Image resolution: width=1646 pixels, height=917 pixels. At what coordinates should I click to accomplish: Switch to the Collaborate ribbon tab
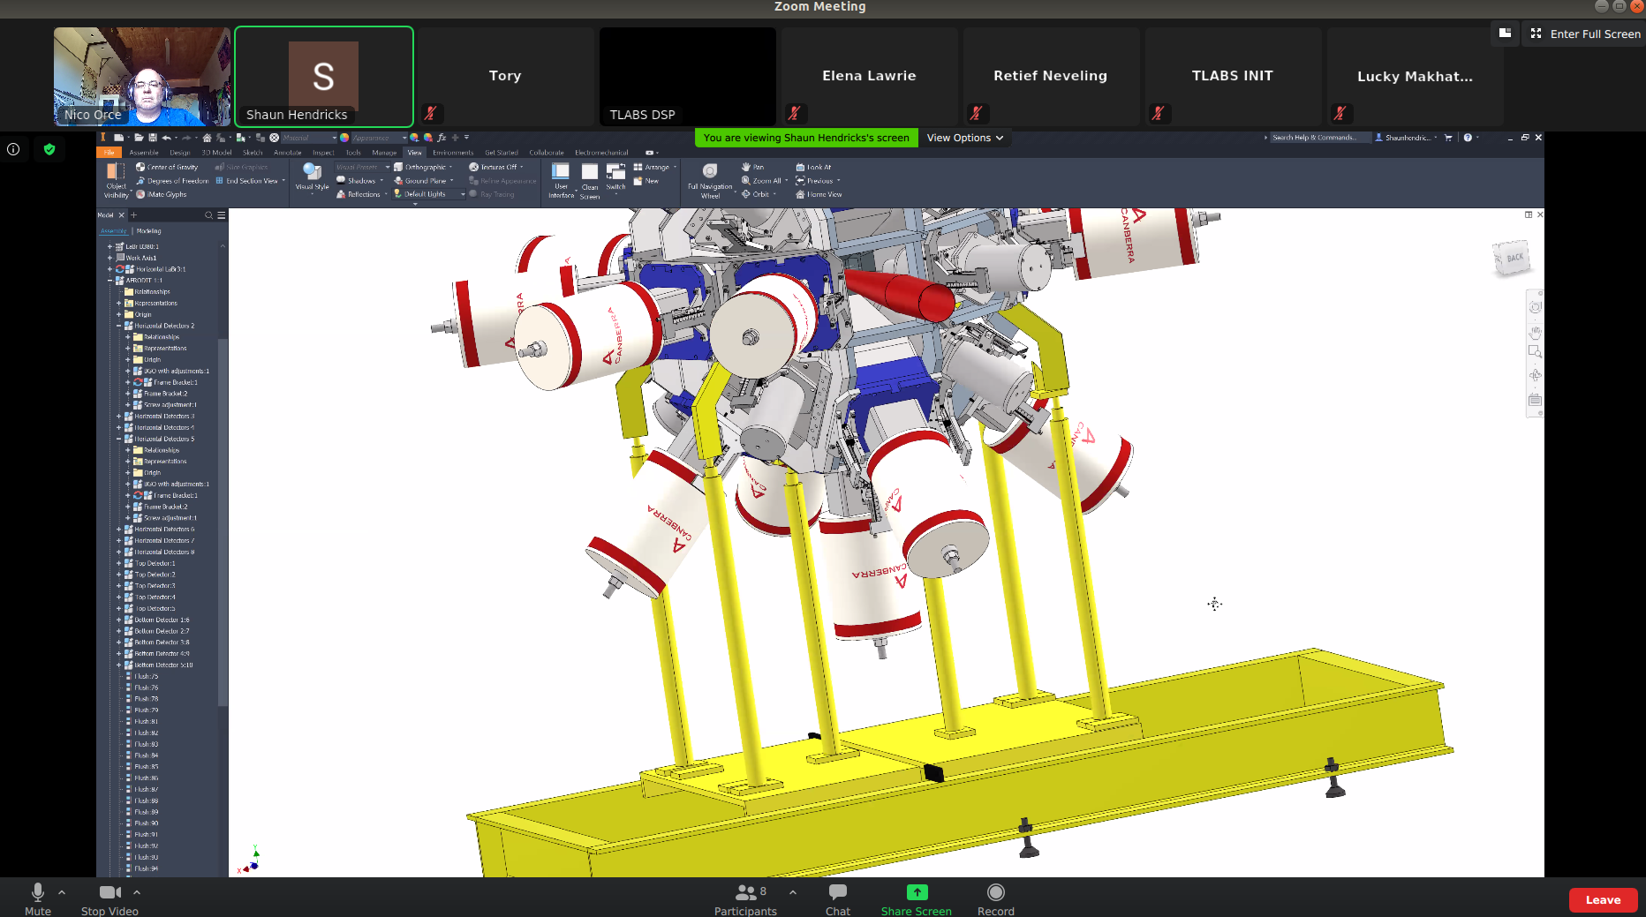[547, 153]
